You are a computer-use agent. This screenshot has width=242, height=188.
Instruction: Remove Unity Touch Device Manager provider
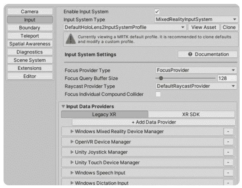(x=228, y=162)
